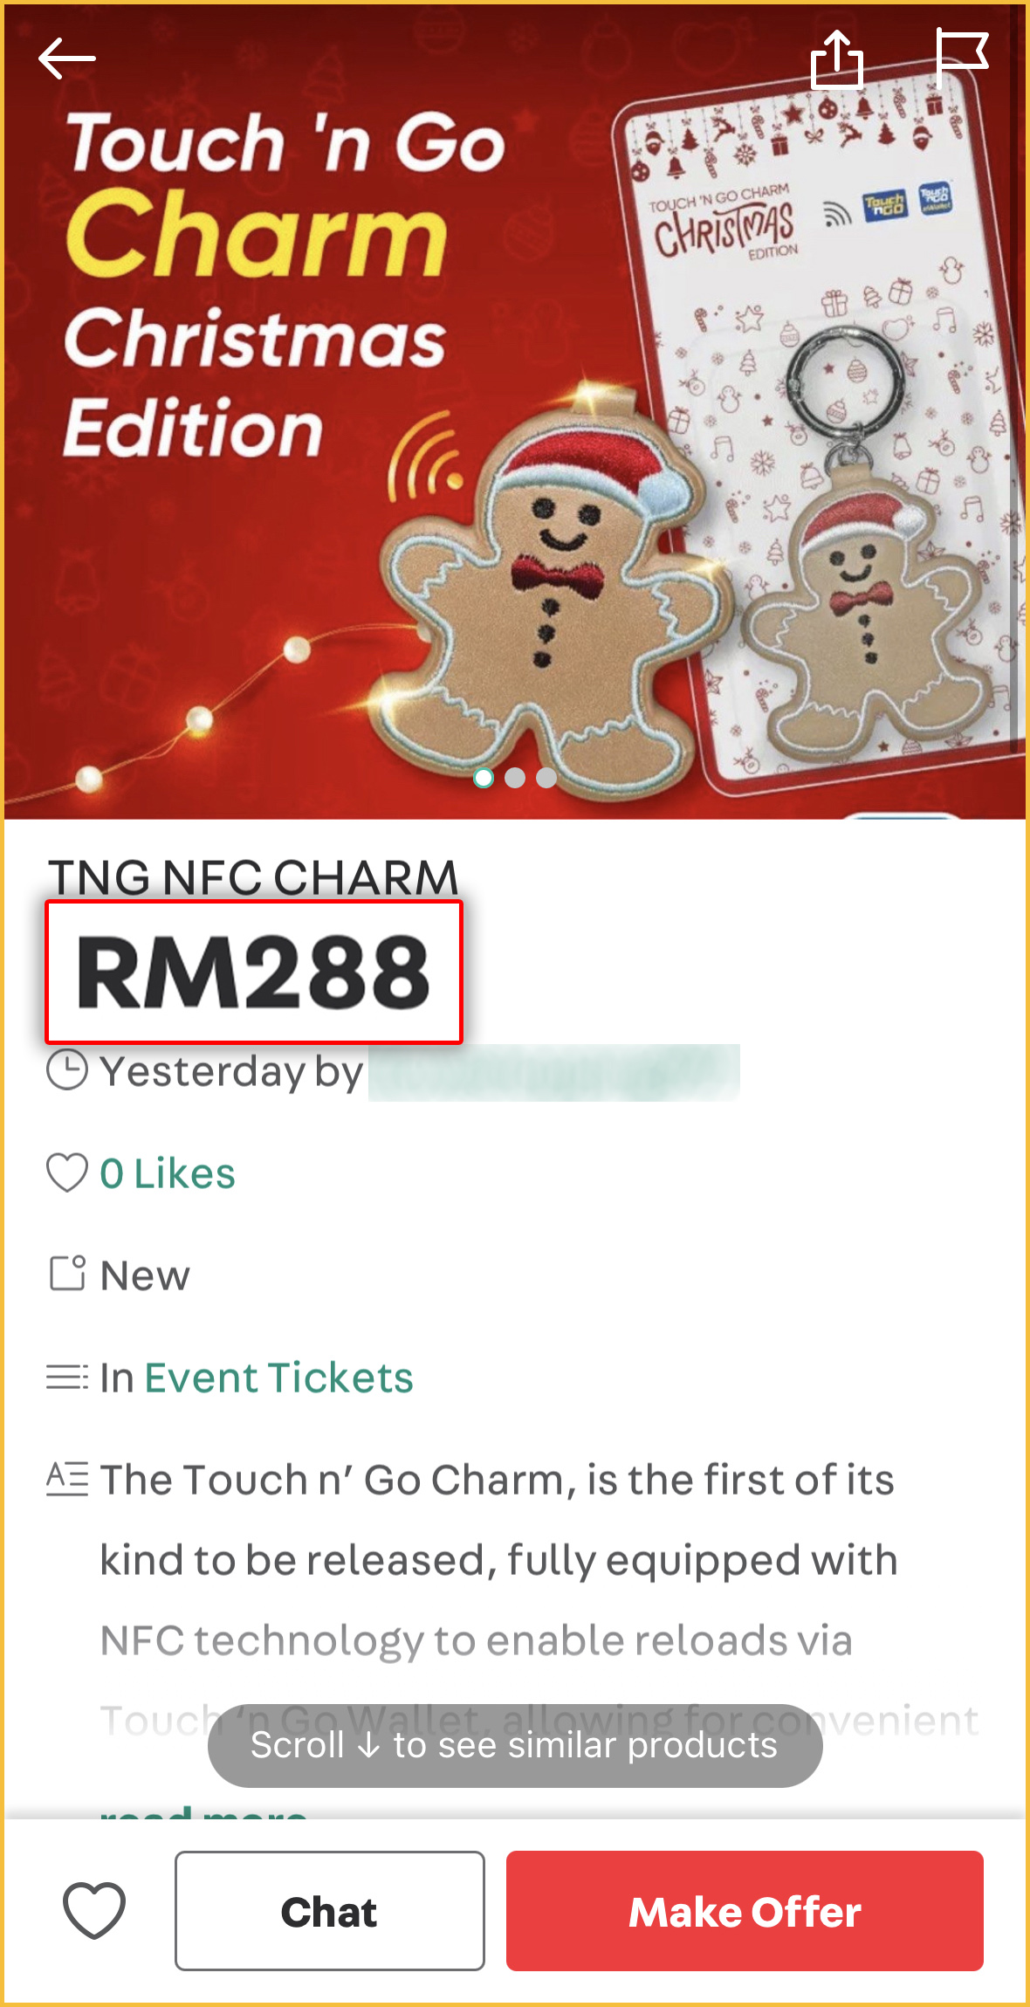The width and height of the screenshot is (1030, 2007).
Task: Click the clock icon beside Yesterday
Action: (x=67, y=1070)
